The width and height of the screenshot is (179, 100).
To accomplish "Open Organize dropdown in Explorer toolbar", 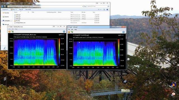I will [x=5, y=9].
